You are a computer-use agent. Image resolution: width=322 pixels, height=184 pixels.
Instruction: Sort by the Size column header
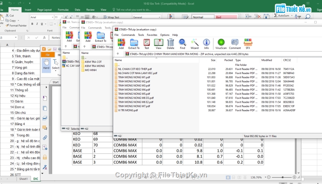point(213,60)
